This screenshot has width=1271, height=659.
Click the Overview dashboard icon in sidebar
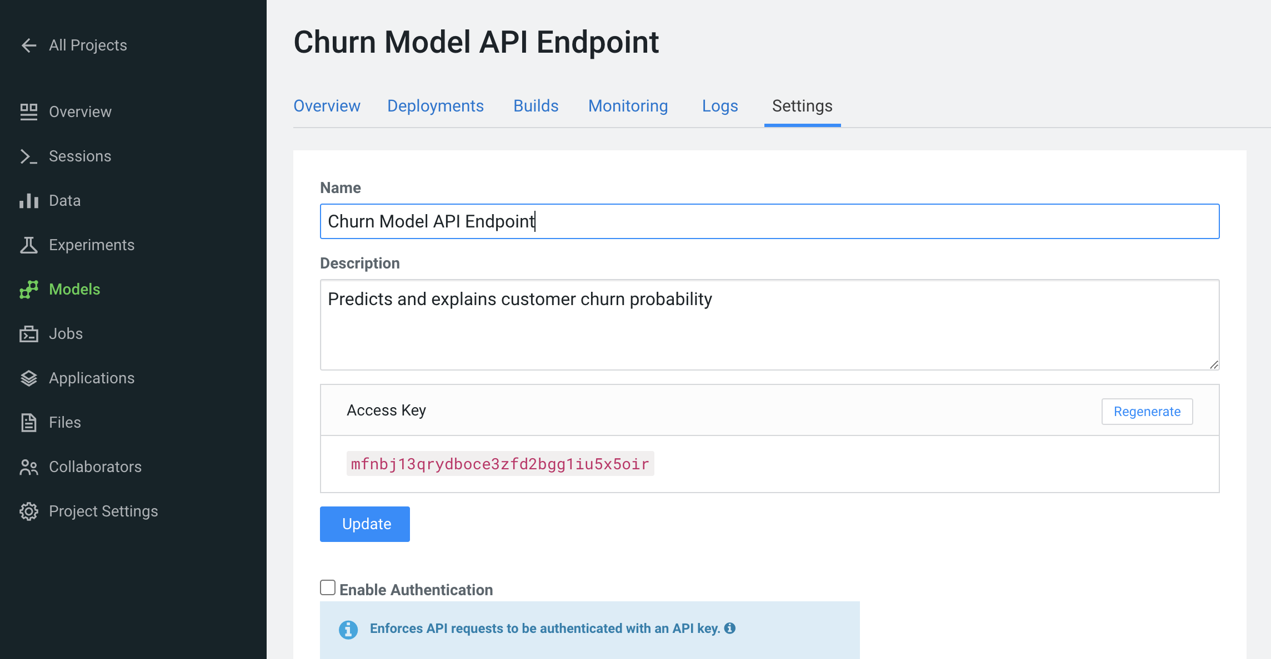29,112
